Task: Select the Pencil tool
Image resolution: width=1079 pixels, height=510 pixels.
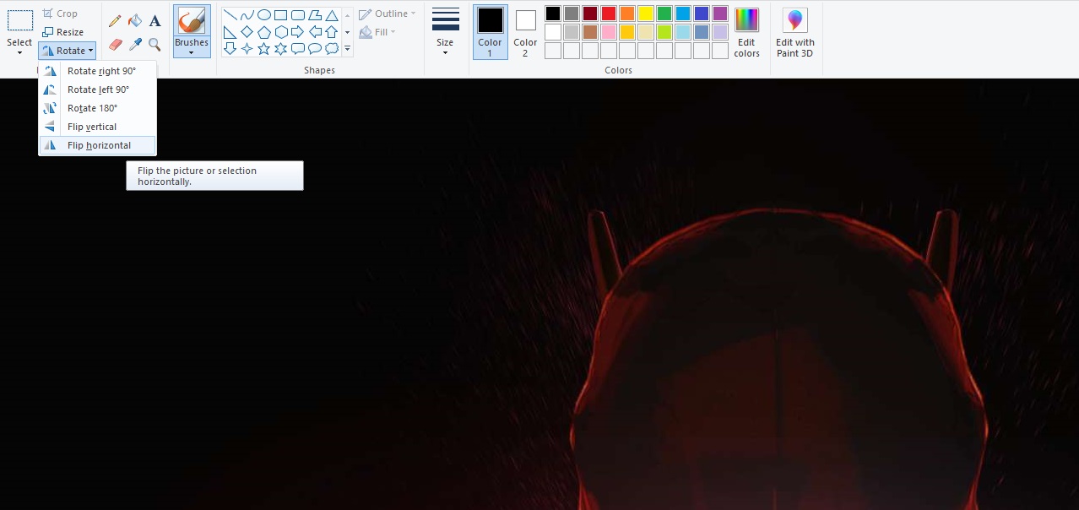Action: (116, 21)
